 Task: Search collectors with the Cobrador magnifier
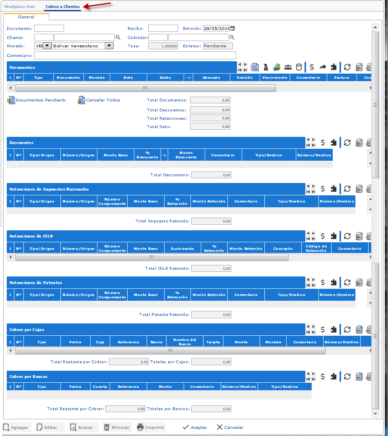tap(232, 37)
